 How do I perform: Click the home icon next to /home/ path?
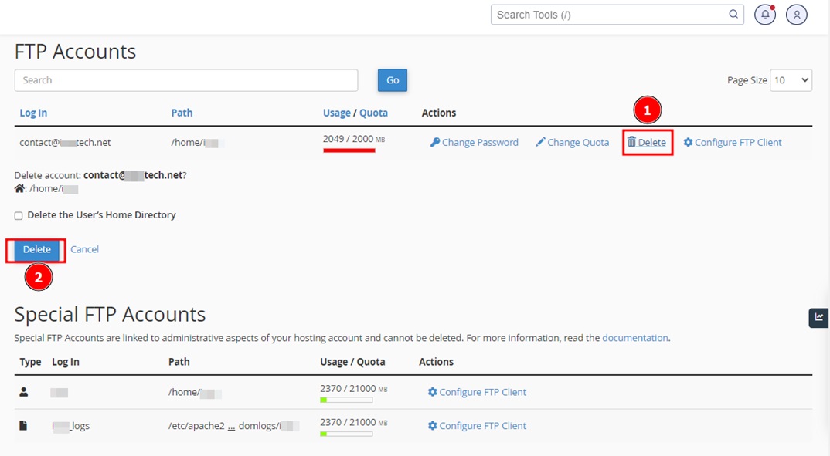pyautogui.click(x=19, y=188)
